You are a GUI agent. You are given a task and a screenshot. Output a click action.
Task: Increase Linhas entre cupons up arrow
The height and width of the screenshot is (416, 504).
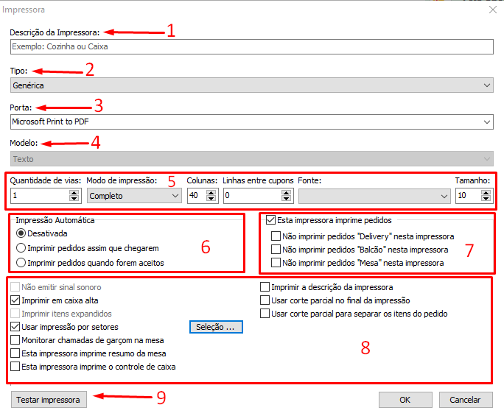(287, 192)
